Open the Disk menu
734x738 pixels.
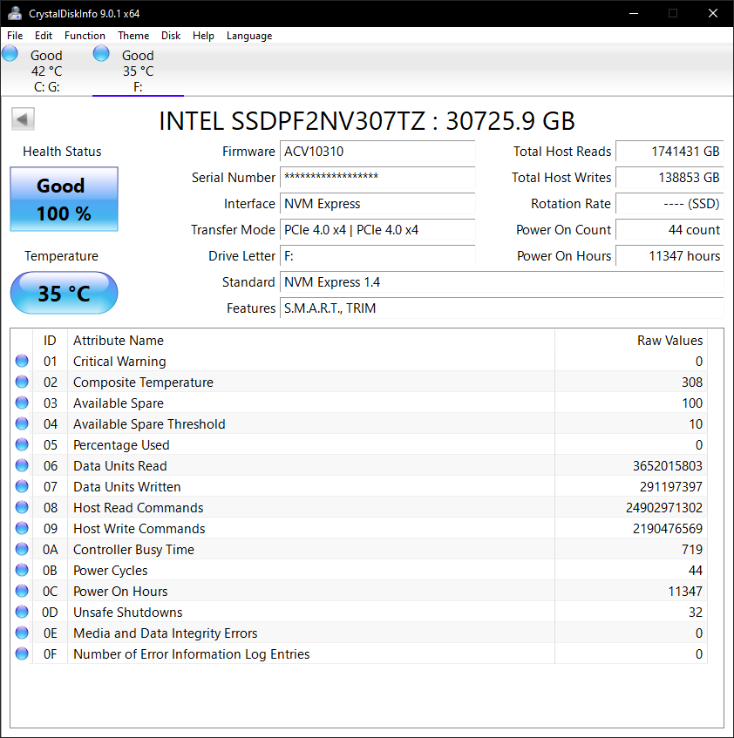point(171,36)
